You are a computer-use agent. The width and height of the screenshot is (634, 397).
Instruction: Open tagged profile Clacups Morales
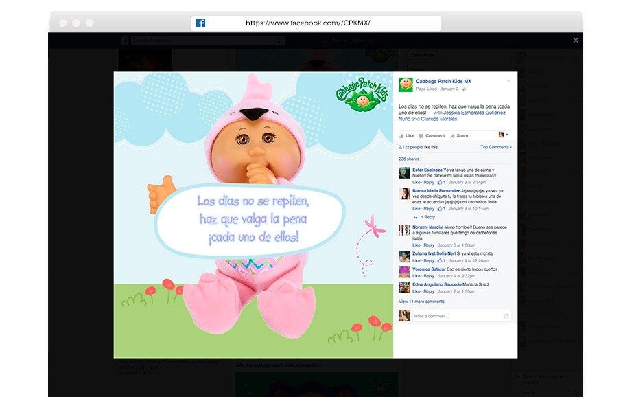[x=439, y=119]
